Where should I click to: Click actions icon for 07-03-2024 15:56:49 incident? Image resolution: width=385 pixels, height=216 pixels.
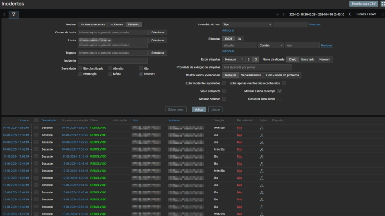pos(261,128)
